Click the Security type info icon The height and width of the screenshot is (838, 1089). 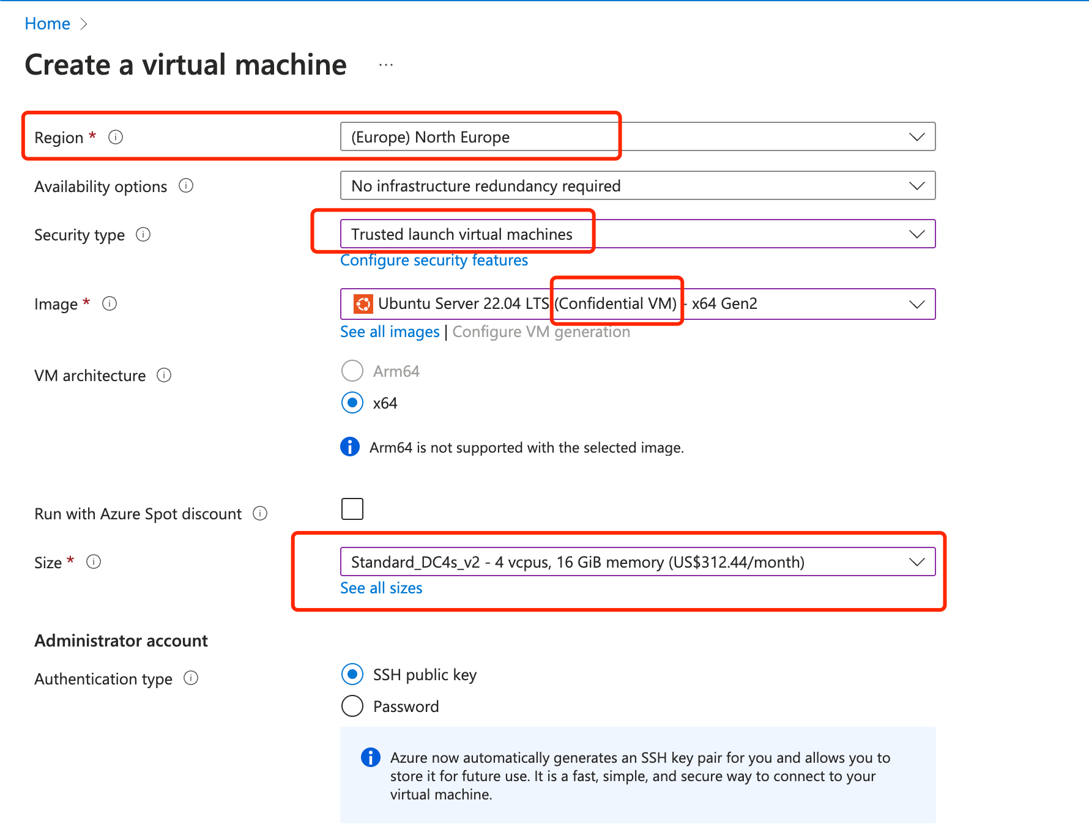coord(143,234)
